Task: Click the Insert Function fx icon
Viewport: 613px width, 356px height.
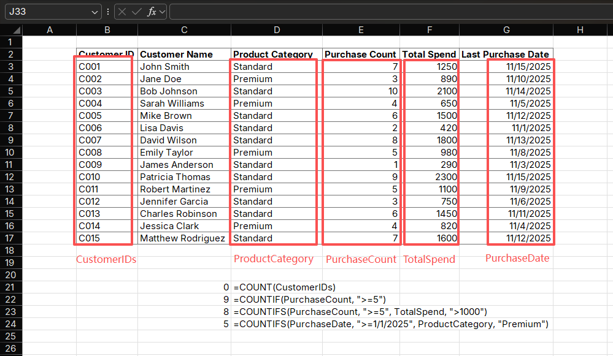Action: coord(152,12)
